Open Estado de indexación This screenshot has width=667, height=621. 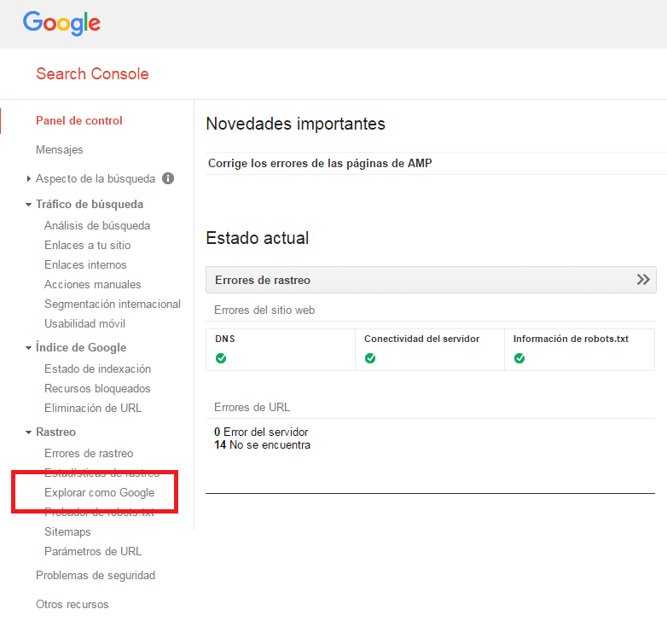point(97,369)
